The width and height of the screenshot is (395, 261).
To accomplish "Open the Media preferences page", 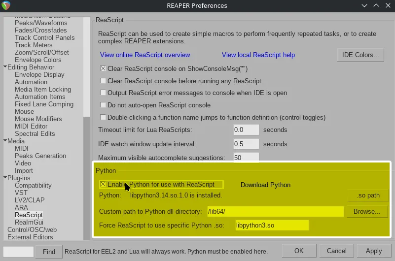I will (x=16, y=141).
